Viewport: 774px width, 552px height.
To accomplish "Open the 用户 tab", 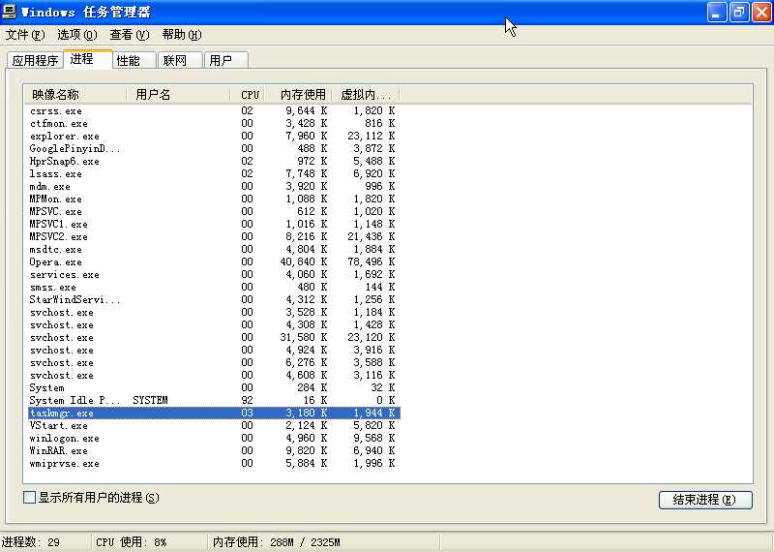I will pos(226,60).
